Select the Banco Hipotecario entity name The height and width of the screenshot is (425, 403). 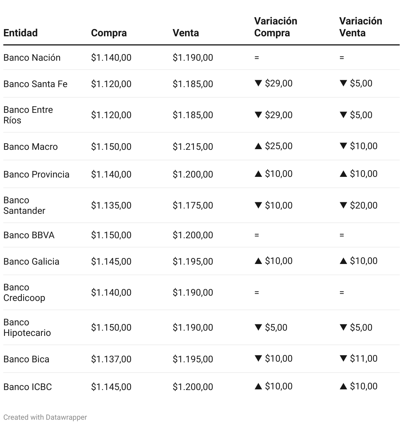click(x=27, y=327)
